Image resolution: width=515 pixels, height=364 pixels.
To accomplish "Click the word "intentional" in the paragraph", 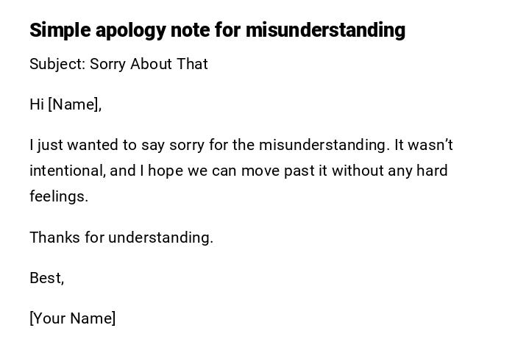I will coord(68,171).
